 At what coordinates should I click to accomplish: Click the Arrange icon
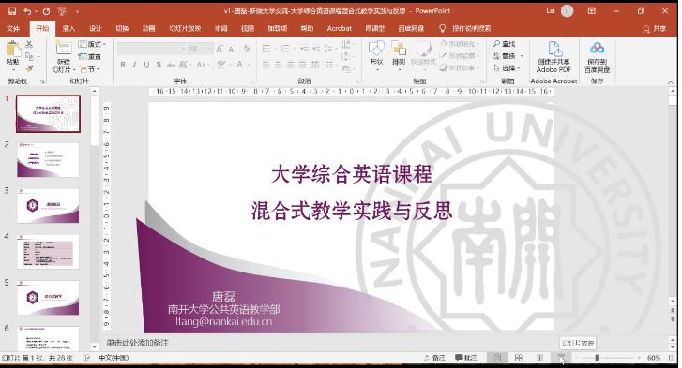tap(399, 53)
